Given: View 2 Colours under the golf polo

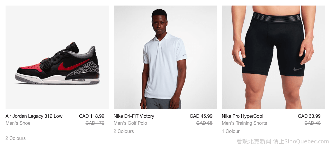Looking at the screenshot, I should [124, 131].
